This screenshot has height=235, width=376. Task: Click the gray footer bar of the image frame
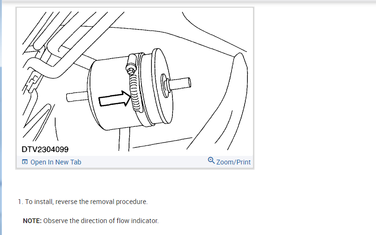point(135,162)
